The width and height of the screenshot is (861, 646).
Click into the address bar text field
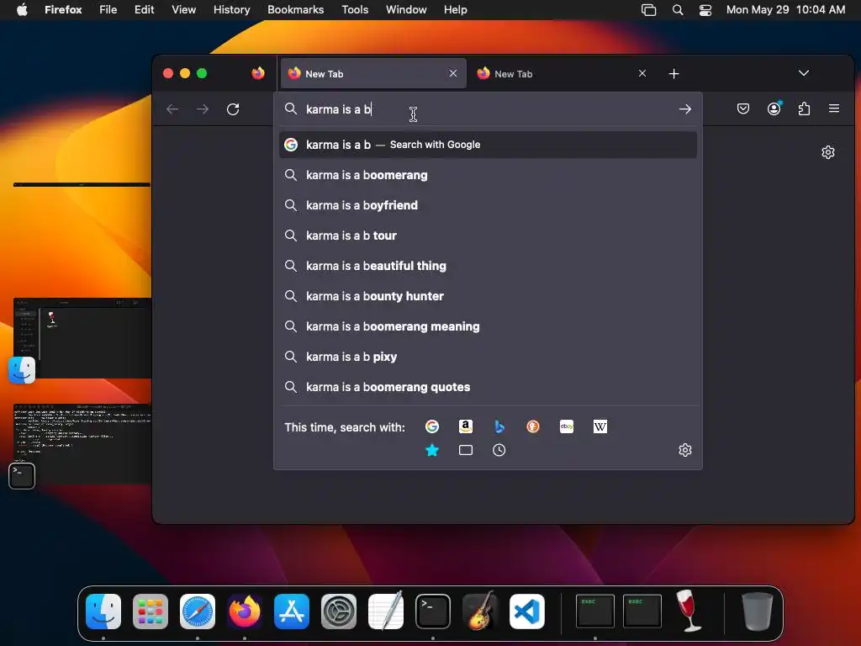point(489,109)
